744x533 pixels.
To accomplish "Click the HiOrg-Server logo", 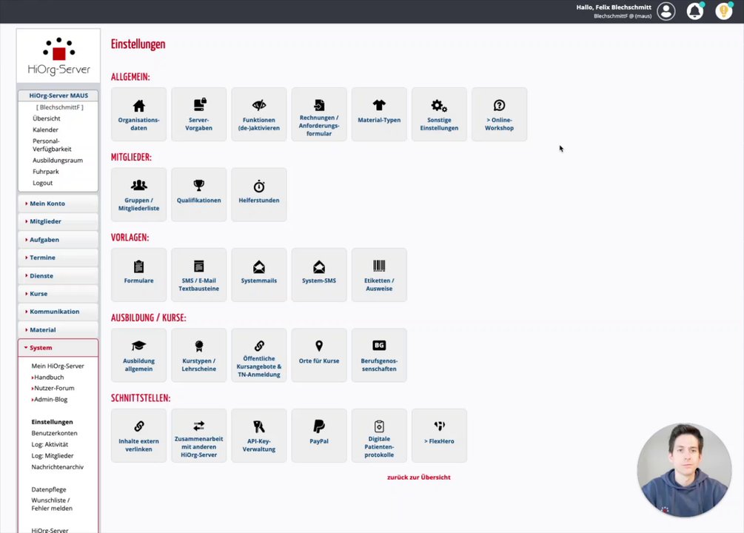I will (x=58, y=56).
